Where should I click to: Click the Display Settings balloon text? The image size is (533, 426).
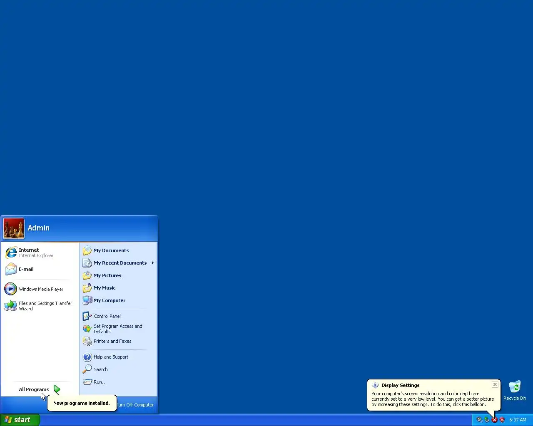433,399
